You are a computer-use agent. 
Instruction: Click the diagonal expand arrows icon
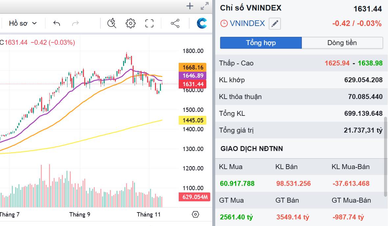pyautogui.click(x=205, y=6)
